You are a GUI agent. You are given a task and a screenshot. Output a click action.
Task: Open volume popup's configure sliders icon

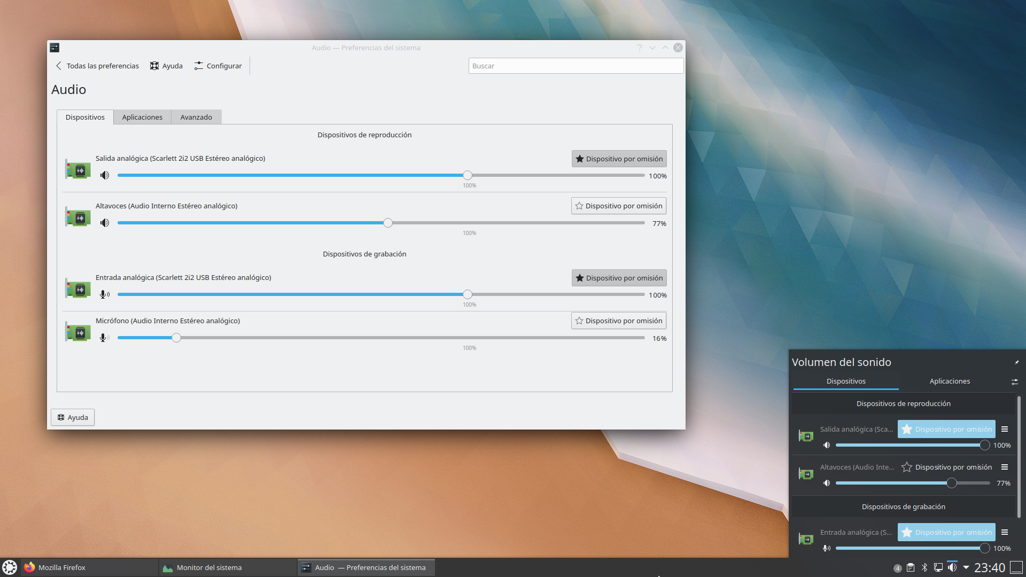point(1014,381)
